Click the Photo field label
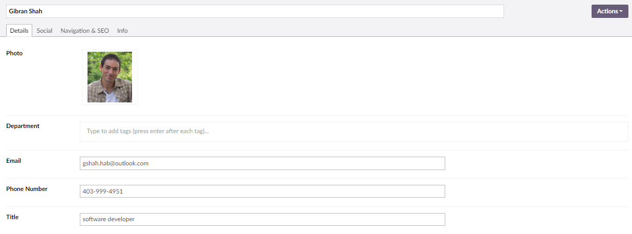 pos(14,53)
